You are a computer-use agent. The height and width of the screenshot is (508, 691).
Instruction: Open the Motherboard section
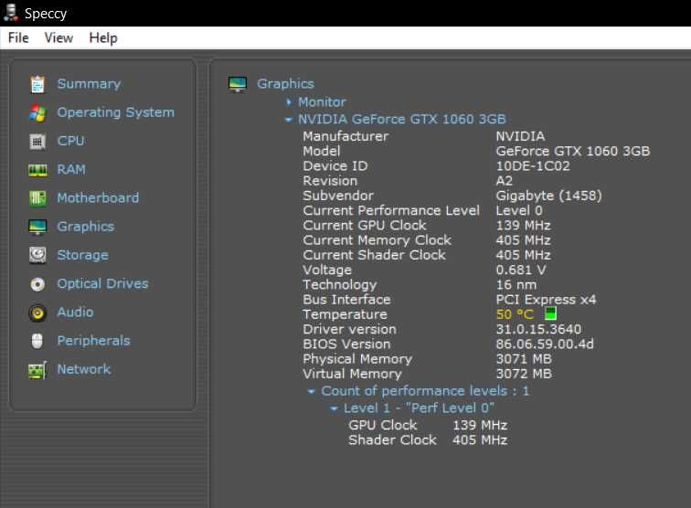(98, 198)
